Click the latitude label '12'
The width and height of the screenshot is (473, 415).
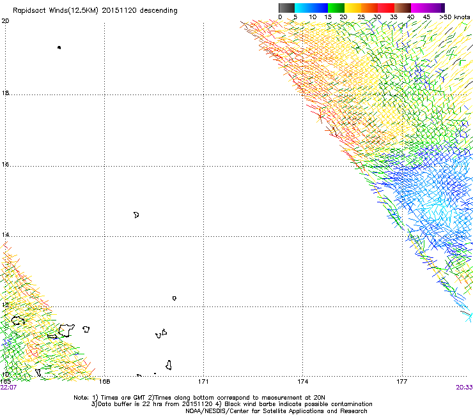point(5,305)
